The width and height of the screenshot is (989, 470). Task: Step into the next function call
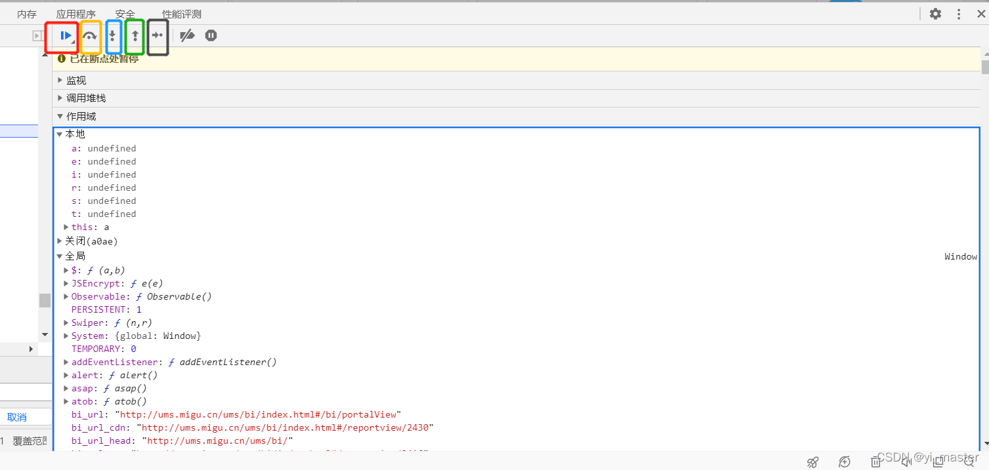pyautogui.click(x=112, y=35)
